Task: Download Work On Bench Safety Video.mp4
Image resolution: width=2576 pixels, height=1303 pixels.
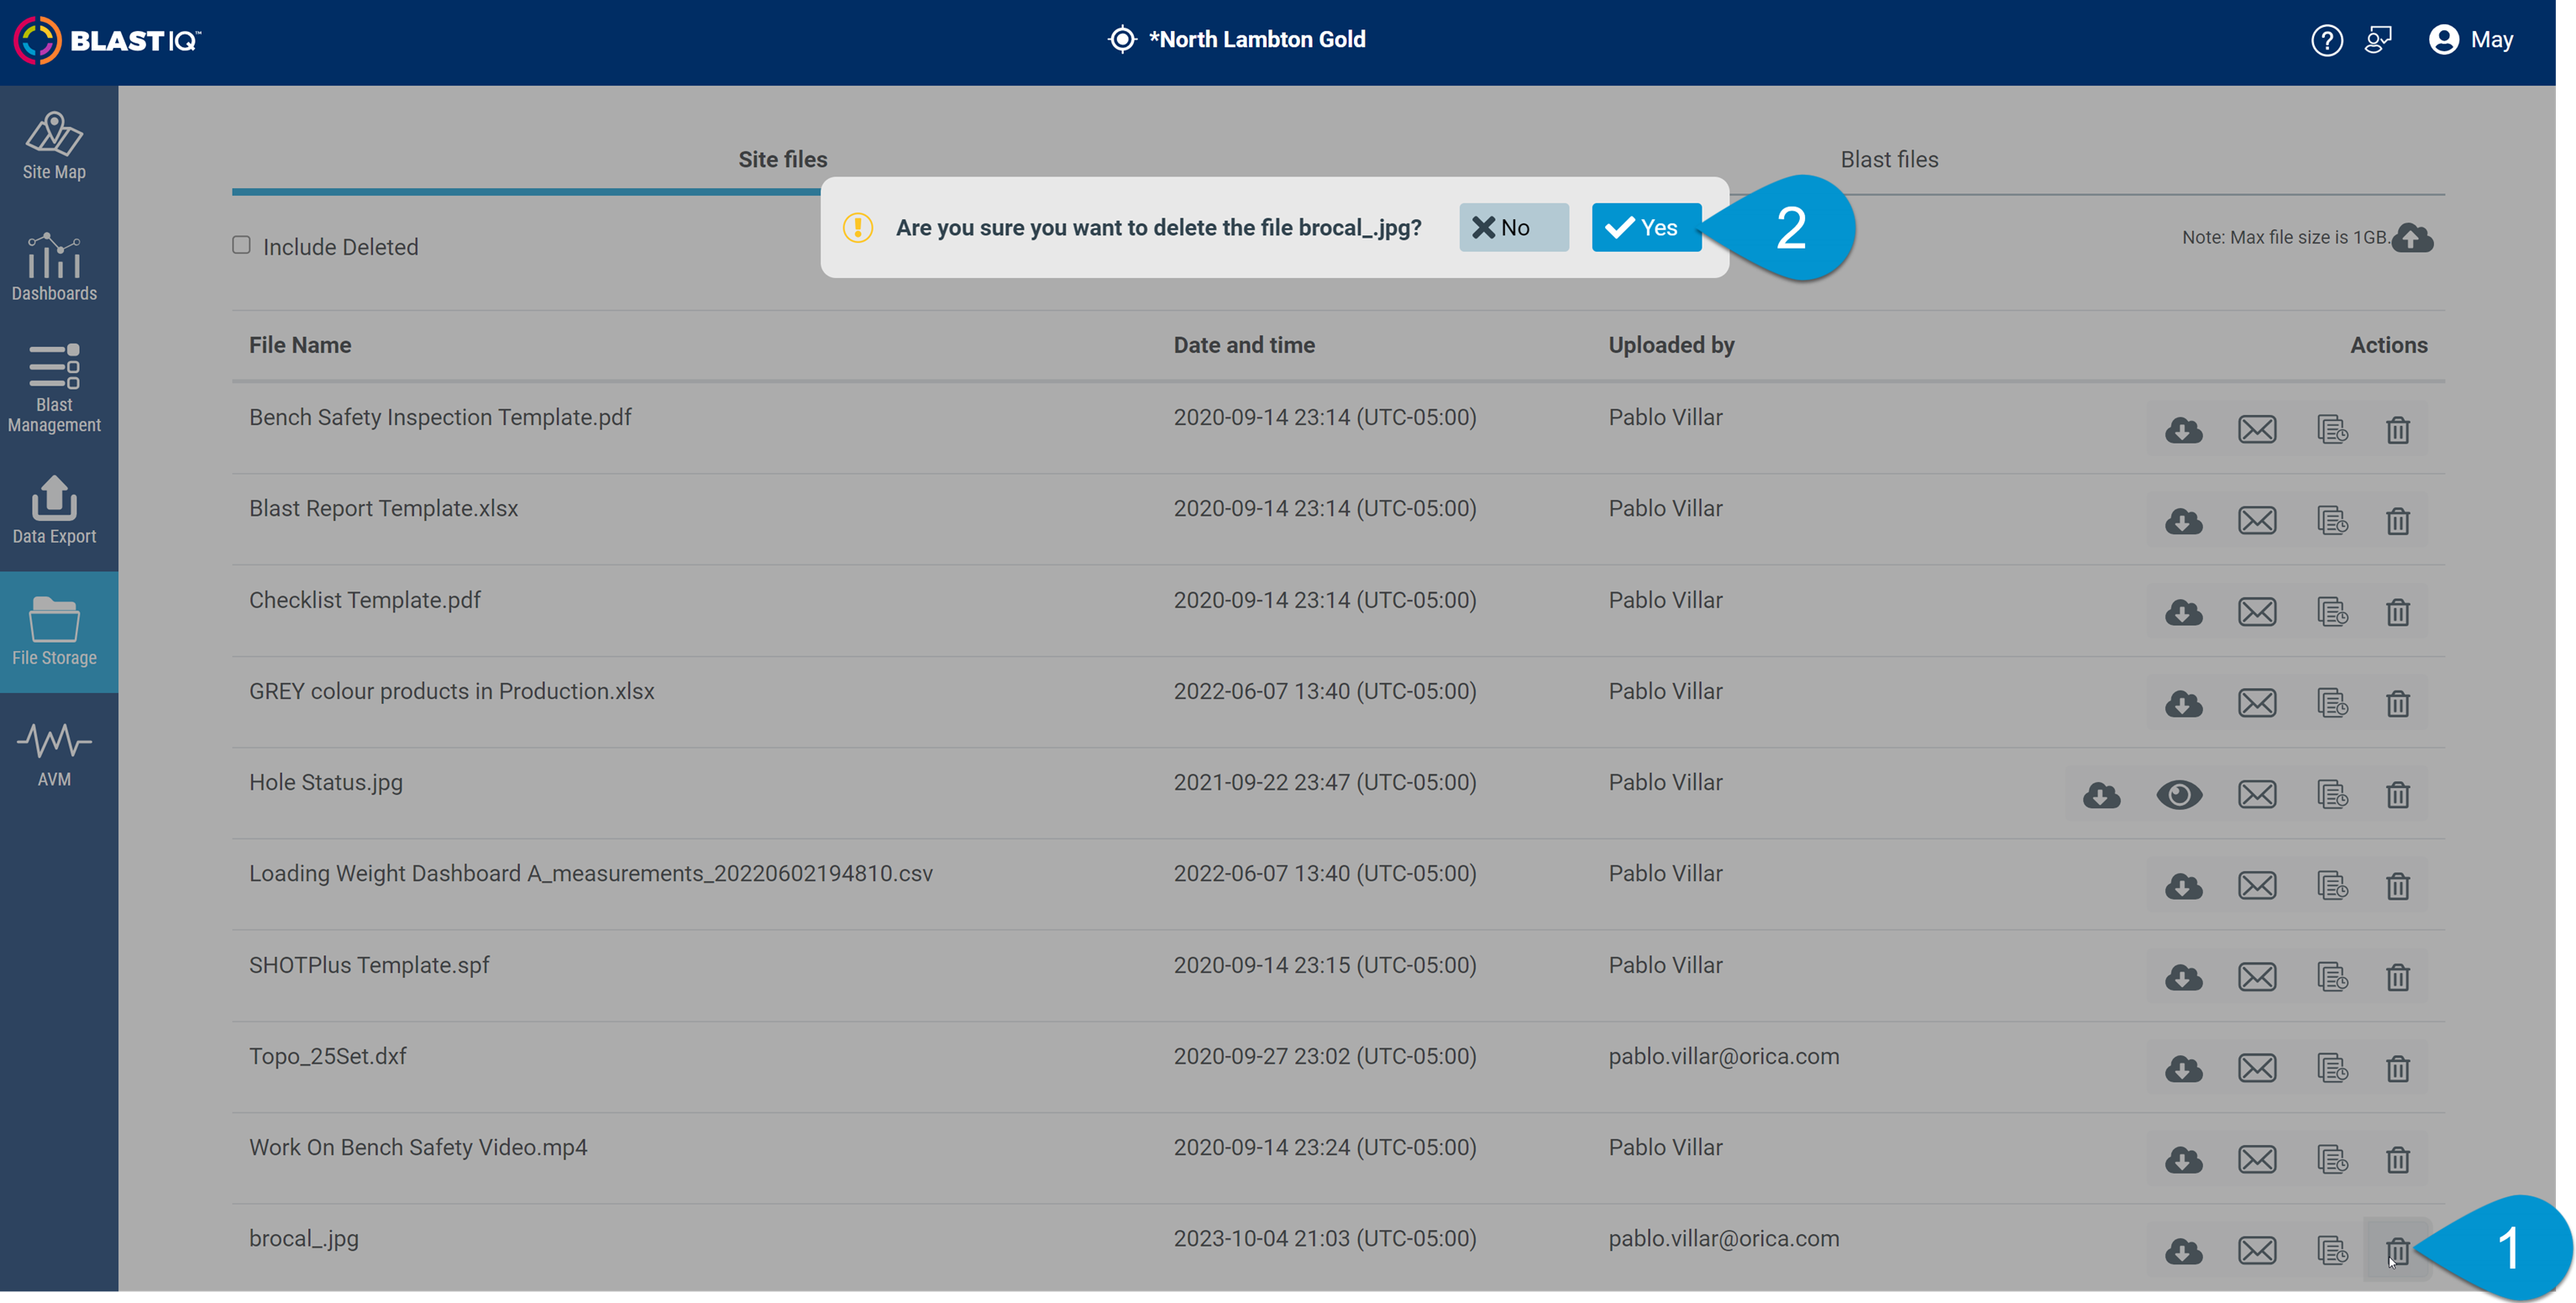Action: coord(2183,1160)
